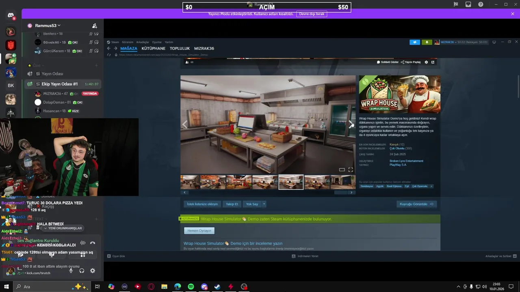Open the cat avatar server icon
Image resolution: width=520 pixels, height=292 pixels.
pos(11,99)
